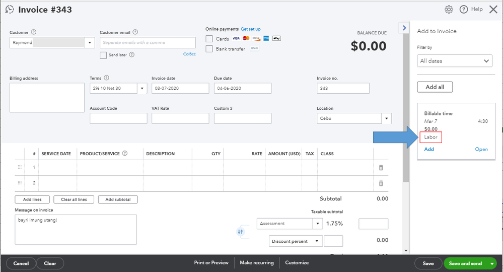Click the Get set up link
This screenshot has width=503, height=272.
pyautogui.click(x=251, y=29)
